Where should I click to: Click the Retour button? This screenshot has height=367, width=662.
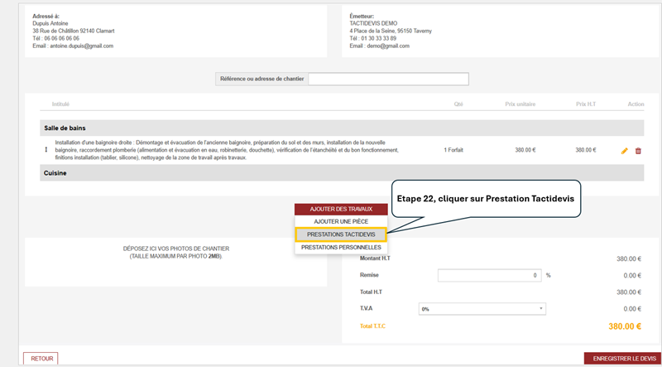tap(41, 359)
